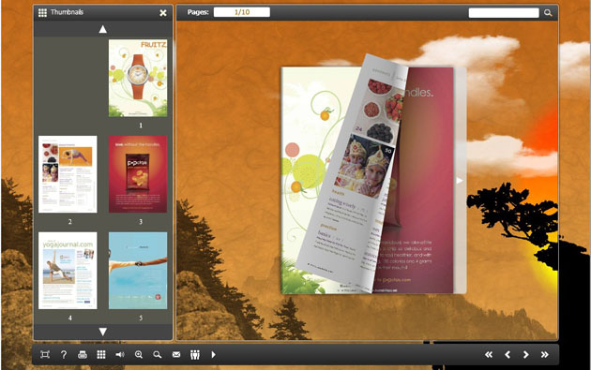
Task: Open page 1 FRUITZ watch thumbnail
Action: tap(138, 78)
